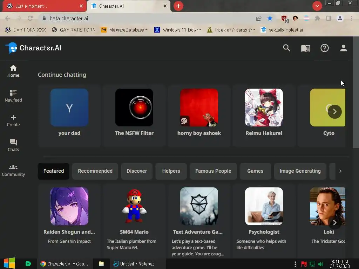Open a new tab with plus button
Screen dimensions: 359x269
(178, 6)
